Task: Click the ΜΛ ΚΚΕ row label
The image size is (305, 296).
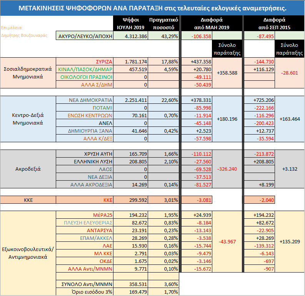Action: (x=85, y=253)
